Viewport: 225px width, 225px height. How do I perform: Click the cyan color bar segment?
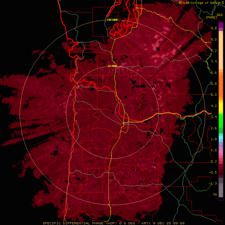click(221, 137)
